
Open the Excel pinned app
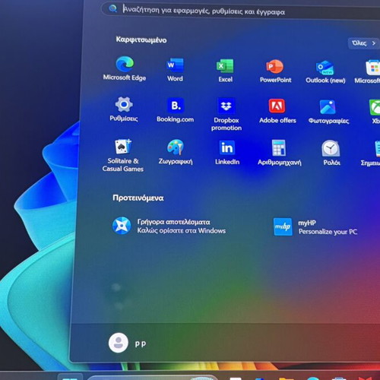coord(225,71)
